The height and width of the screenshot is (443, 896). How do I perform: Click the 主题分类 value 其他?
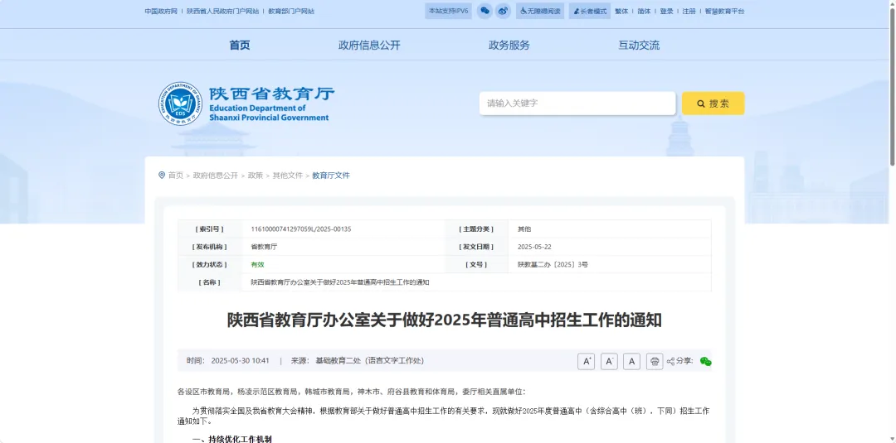coord(524,229)
